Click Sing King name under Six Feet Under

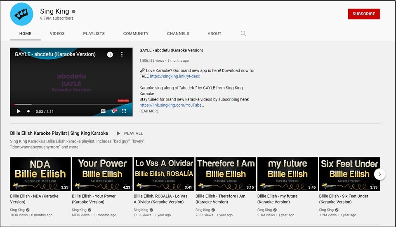coord(326,210)
